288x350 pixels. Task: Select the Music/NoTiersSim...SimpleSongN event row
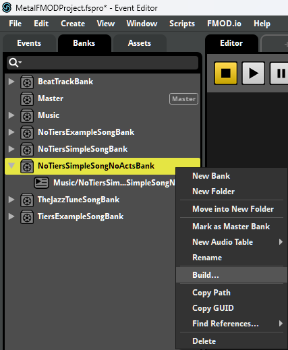114,183
